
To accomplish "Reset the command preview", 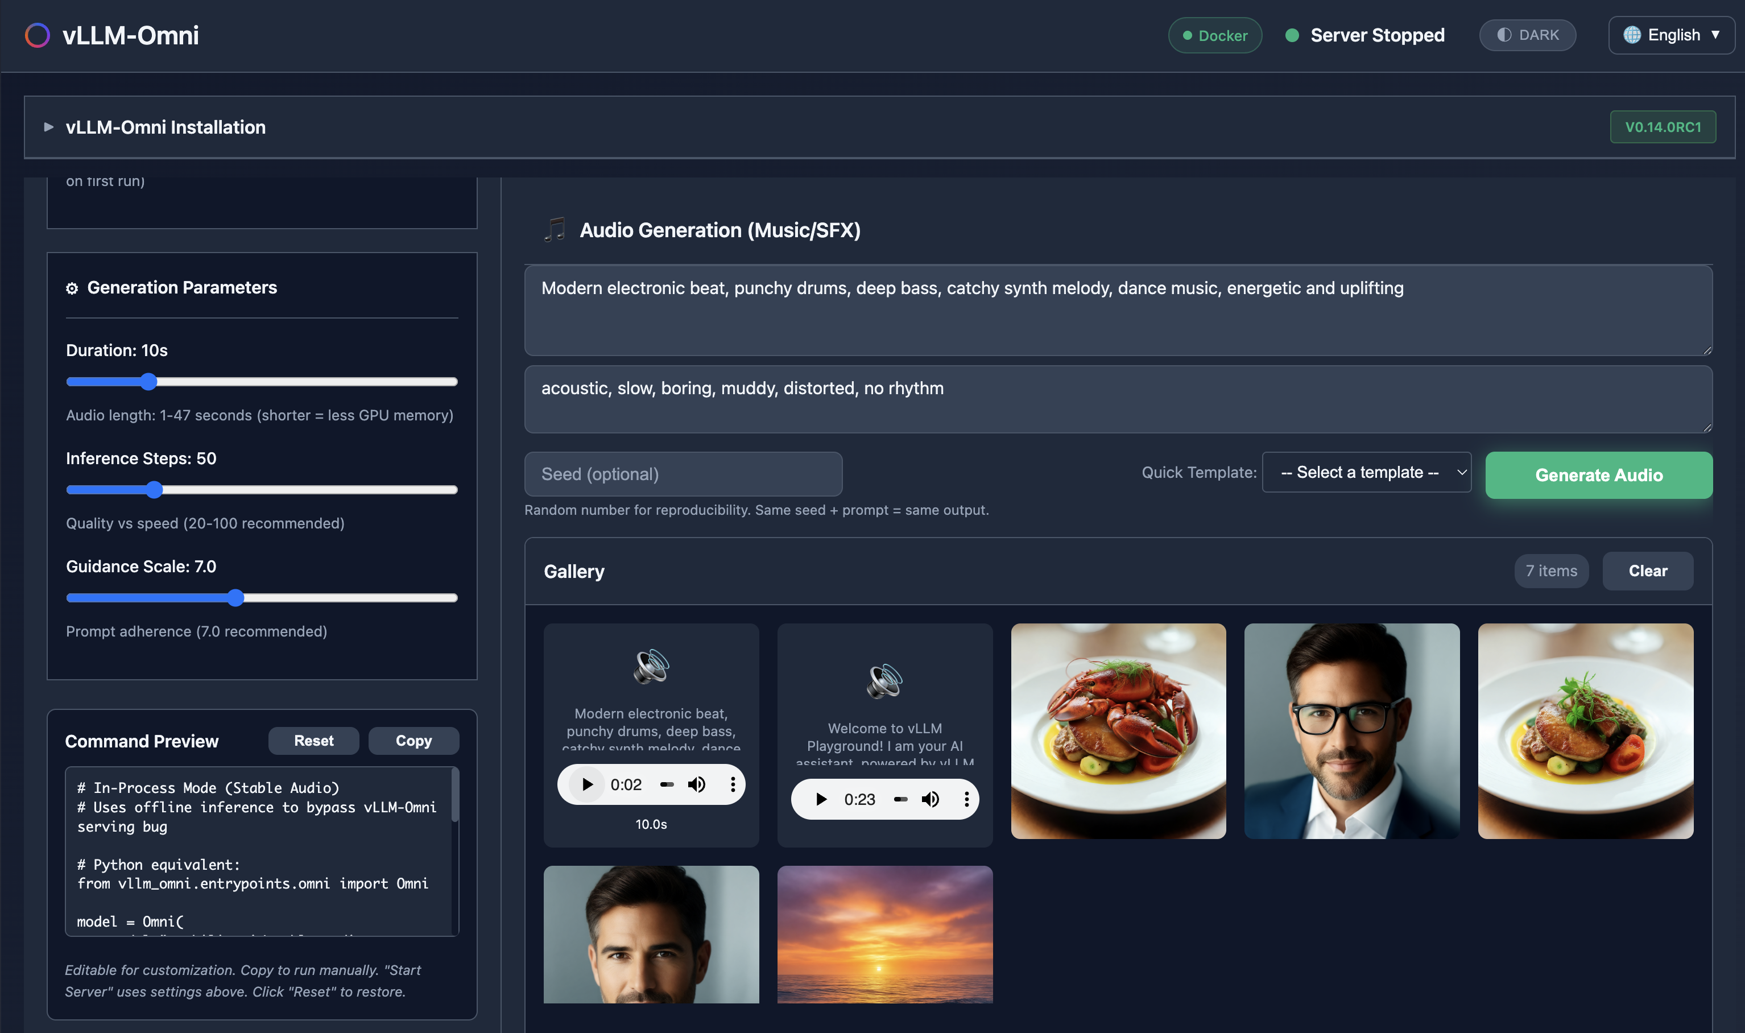I will click(313, 741).
